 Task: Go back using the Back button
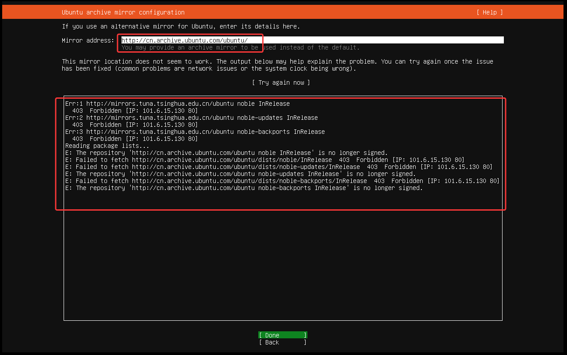point(283,342)
